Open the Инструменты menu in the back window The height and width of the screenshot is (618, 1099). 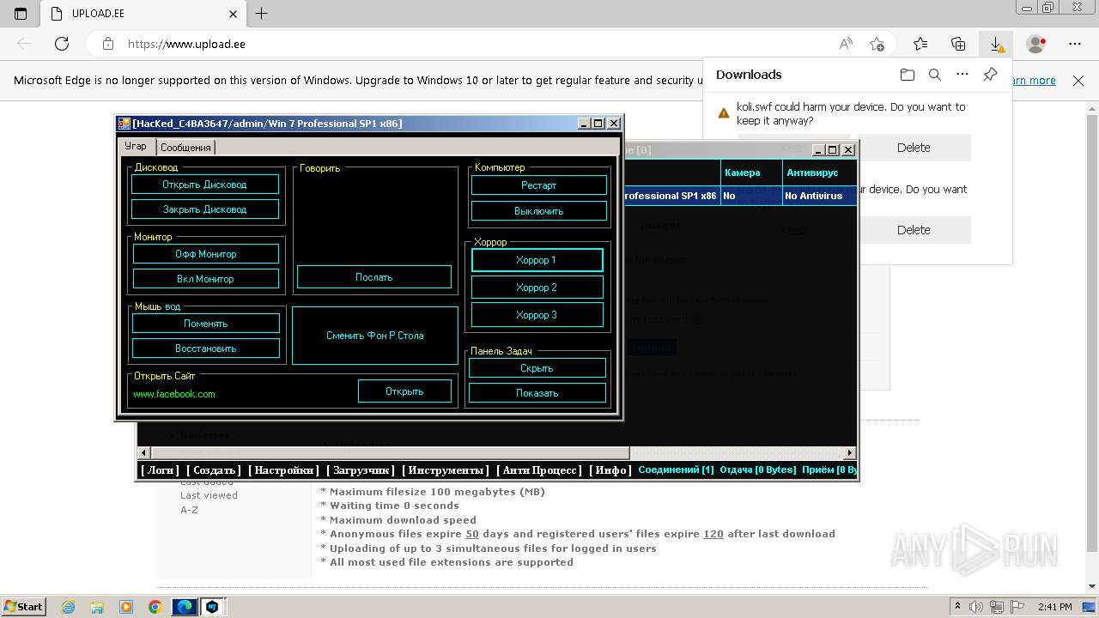445,470
